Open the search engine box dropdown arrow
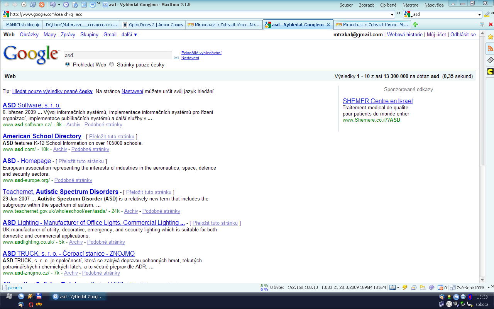 pyautogui.click(x=480, y=14)
